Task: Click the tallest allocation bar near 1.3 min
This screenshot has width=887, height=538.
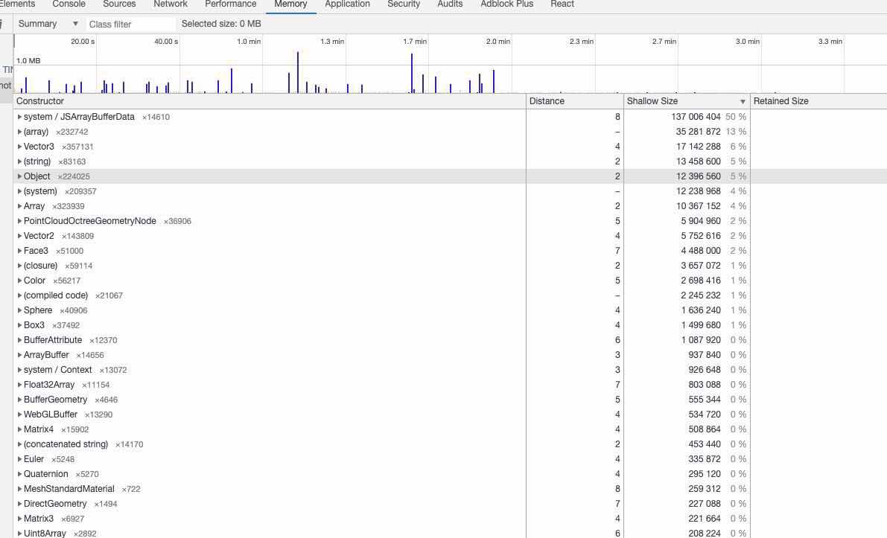Action: pyautogui.click(x=298, y=72)
